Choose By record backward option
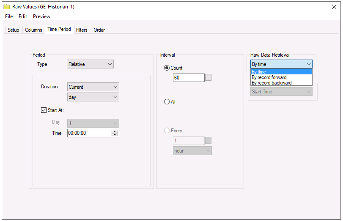This screenshot has height=221, width=343. point(281,83)
